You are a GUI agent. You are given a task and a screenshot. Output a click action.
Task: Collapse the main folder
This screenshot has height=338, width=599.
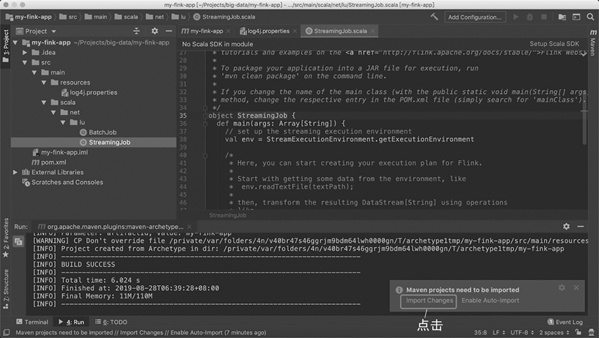(34, 72)
